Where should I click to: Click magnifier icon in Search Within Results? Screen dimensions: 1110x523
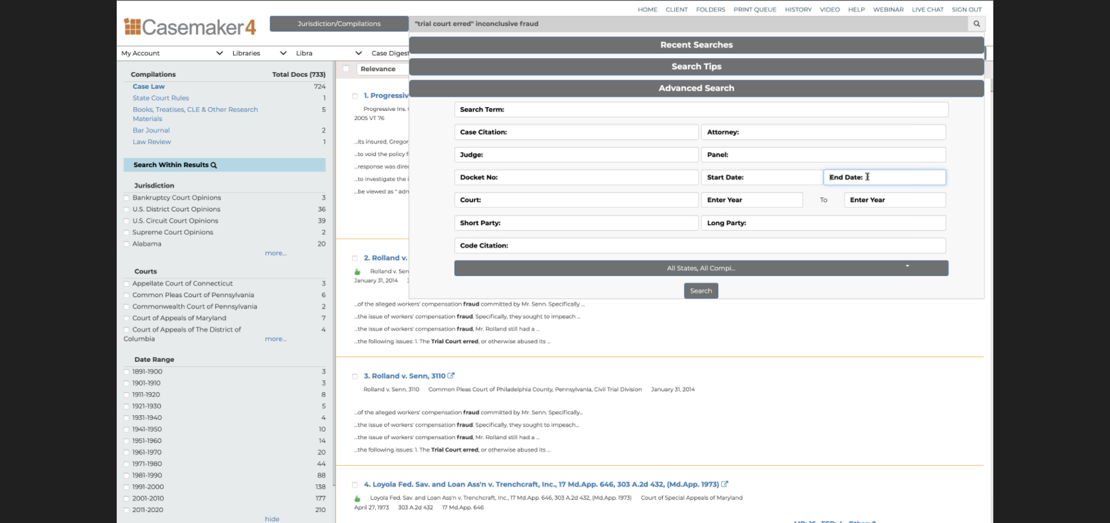coord(214,165)
